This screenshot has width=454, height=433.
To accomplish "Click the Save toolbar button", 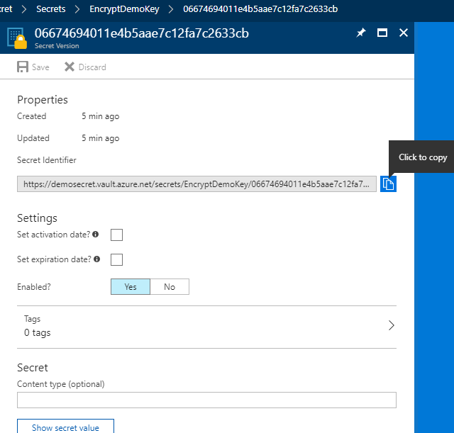I will (x=33, y=67).
